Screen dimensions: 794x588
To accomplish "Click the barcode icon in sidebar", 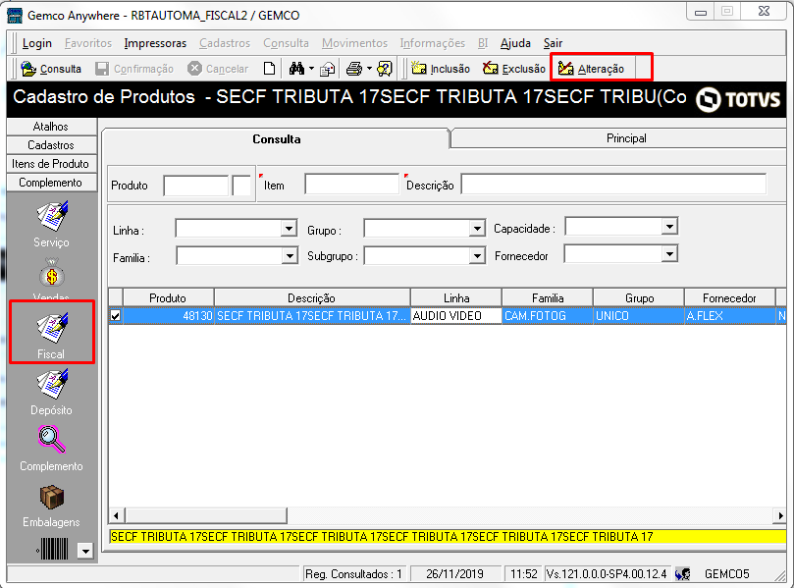I will tap(53, 549).
